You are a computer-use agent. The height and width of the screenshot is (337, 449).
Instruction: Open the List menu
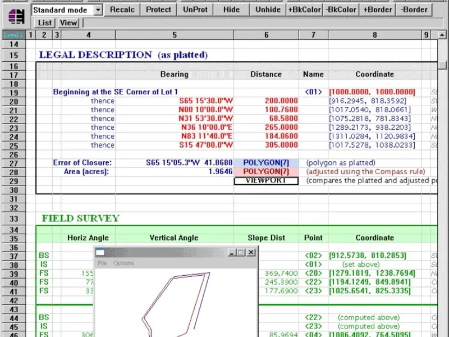coord(45,22)
